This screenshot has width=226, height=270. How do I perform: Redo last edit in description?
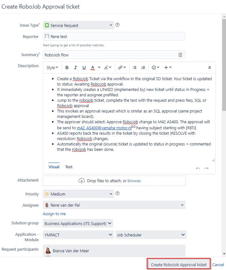tap(206, 168)
